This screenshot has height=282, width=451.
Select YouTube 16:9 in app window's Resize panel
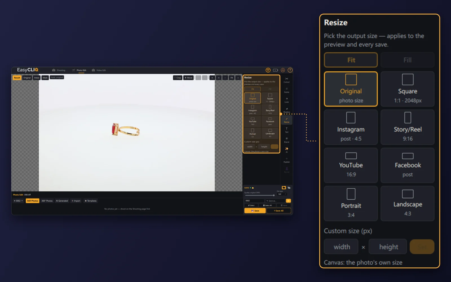pos(253,121)
